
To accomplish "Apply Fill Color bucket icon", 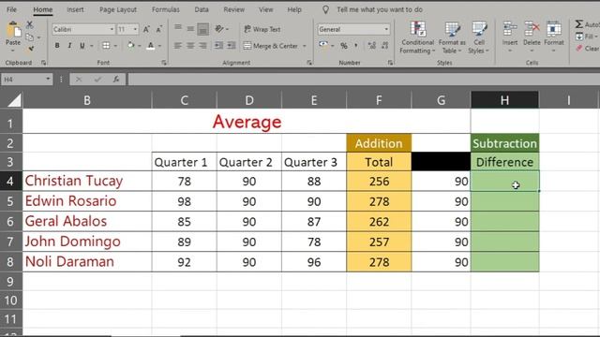I will click(131, 46).
